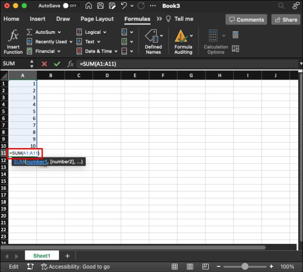
Task: Click the Save icon in title bar
Action: click(100, 6)
